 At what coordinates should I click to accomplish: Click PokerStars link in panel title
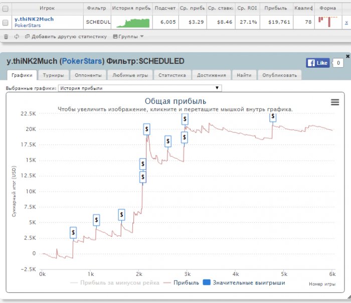[82, 61]
